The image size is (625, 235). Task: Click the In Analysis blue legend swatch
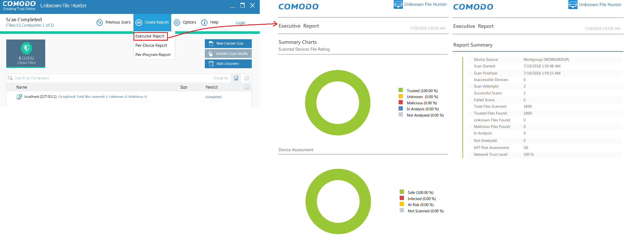tap(401, 108)
